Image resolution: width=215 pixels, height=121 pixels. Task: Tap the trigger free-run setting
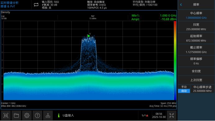point(96,2)
